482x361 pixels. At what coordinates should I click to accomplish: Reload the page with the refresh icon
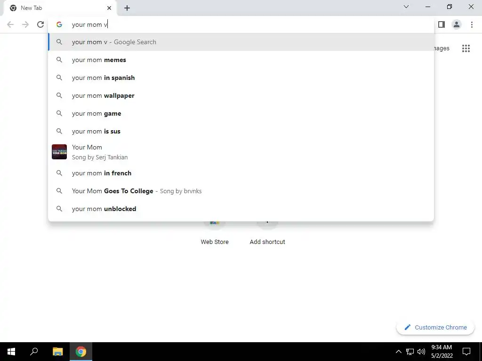pyautogui.click(x=40, y=24)
